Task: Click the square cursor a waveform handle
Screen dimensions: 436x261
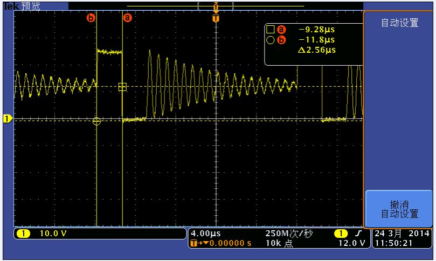Action: pyautogui.click(x=123, y=87)
